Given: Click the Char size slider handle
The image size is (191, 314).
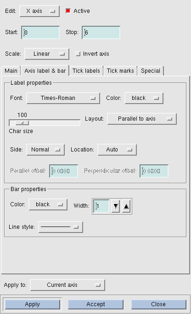Looking at the screenshot, I should tap(22, 123).
